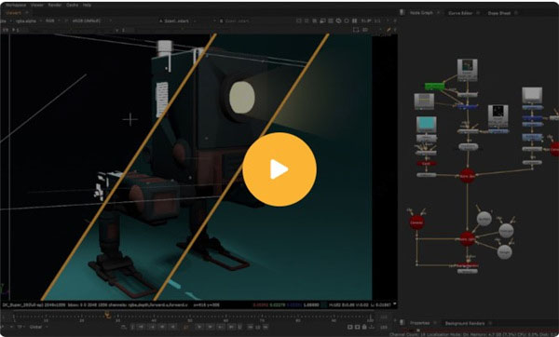Switch to the Node Graph tab
This screenshot has height=337, width=559.
(x=421, y=12)
